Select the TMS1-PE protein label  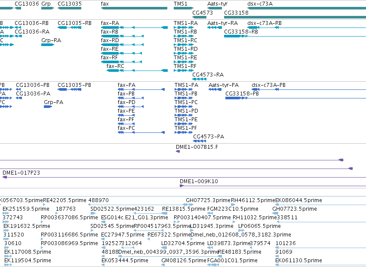click(186, 119)
